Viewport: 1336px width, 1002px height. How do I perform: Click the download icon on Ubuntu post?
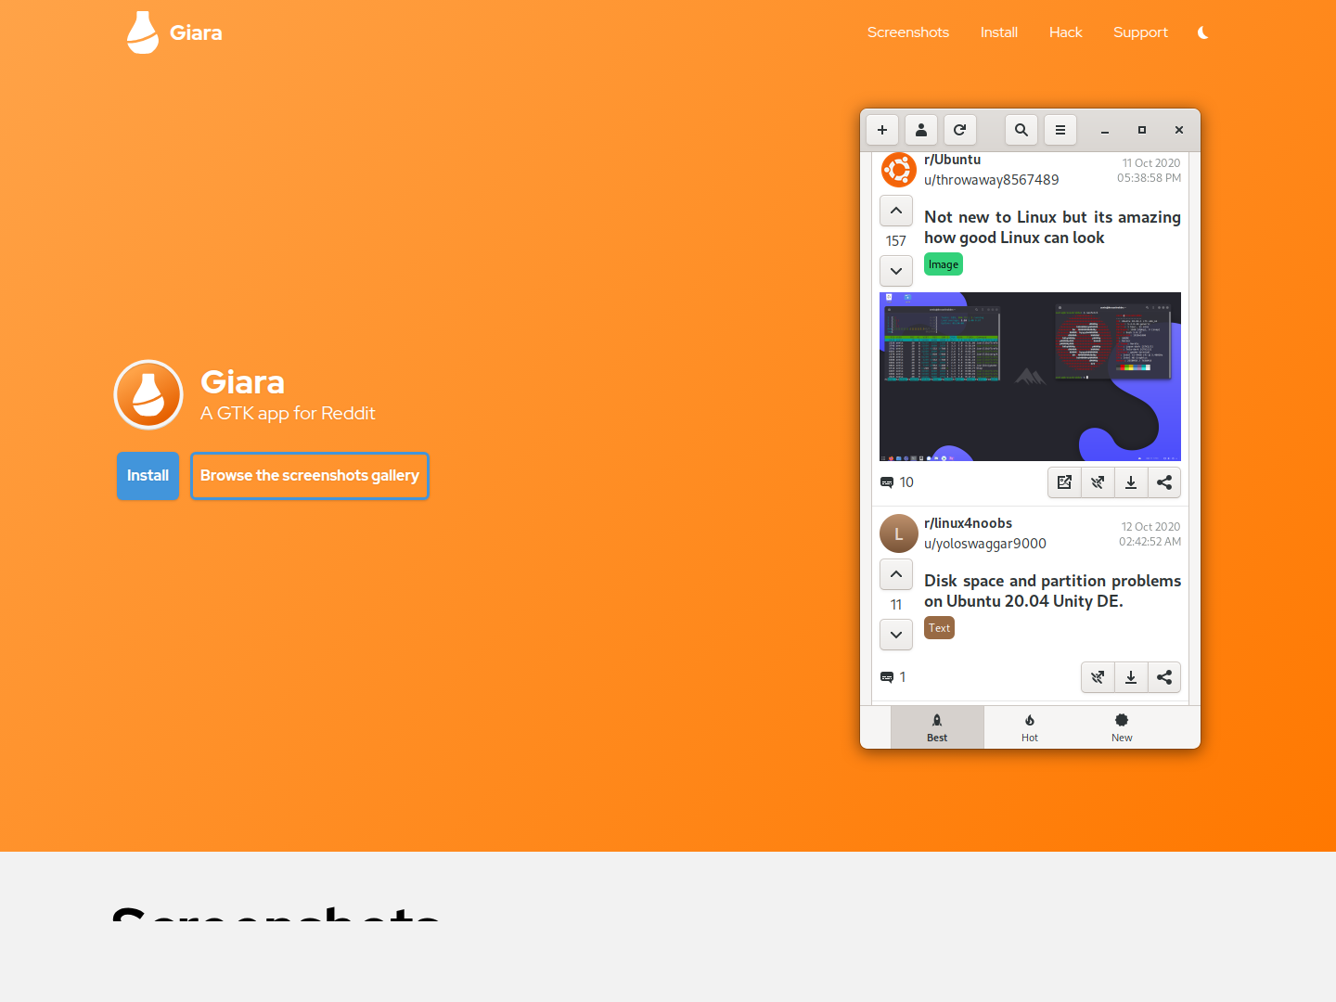tap(1131, 482)
